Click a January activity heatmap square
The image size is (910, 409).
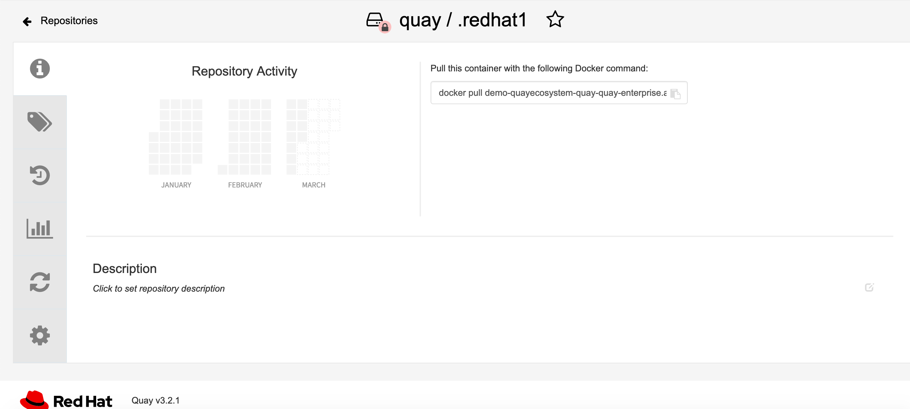[x=176, y=137]
